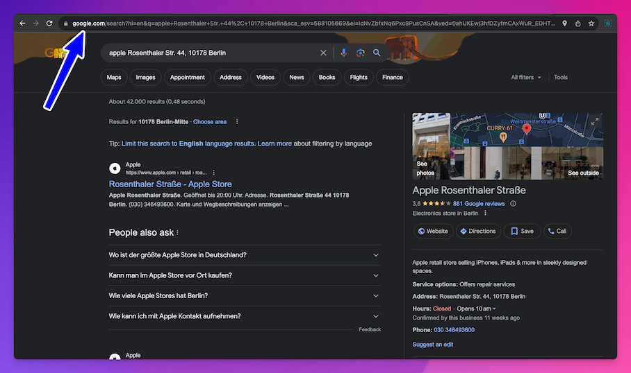Expand the map with the fullscreen icon
The height and width of the screenshot is (373, 631).
click(594, 121)
